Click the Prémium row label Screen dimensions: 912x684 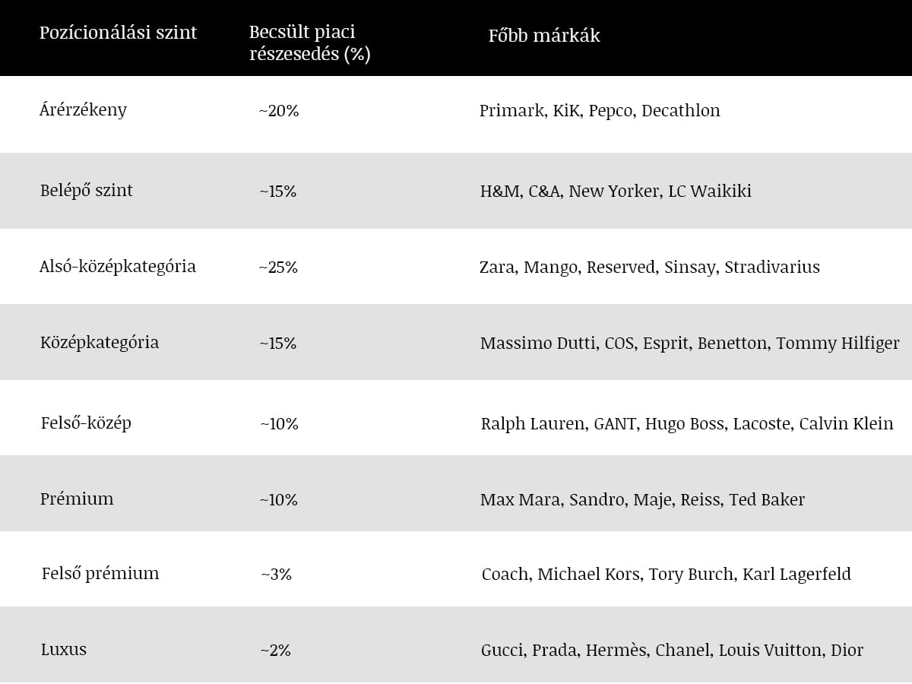coord(77,499)
